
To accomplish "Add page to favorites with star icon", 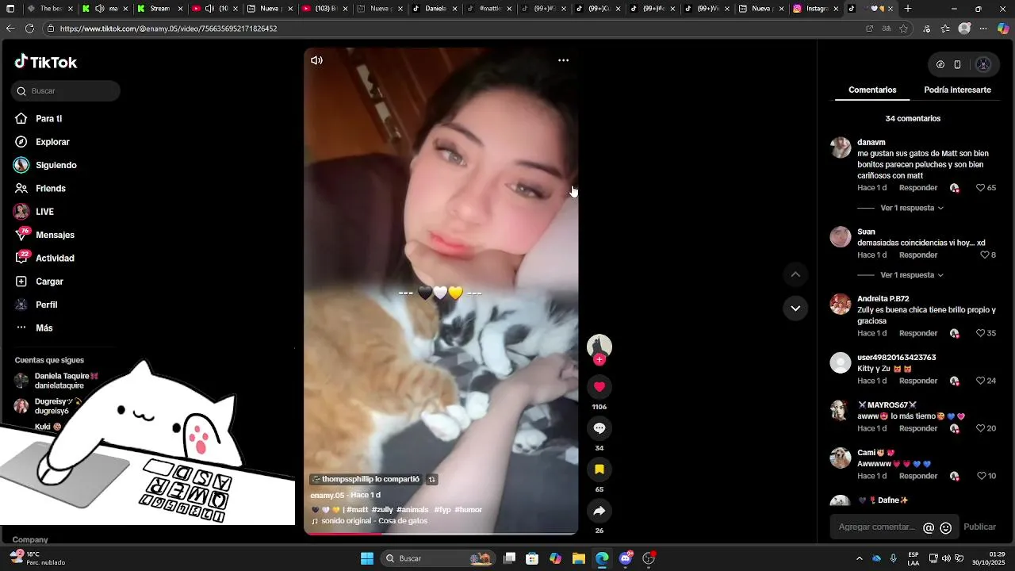I will click(905, 29).
